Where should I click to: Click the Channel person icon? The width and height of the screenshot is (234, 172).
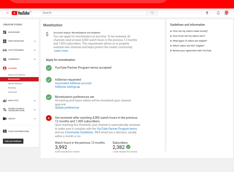click(5, 68)
